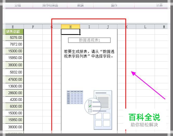
Task: Select the cell containing 4200.00
Action: point(13,100)
